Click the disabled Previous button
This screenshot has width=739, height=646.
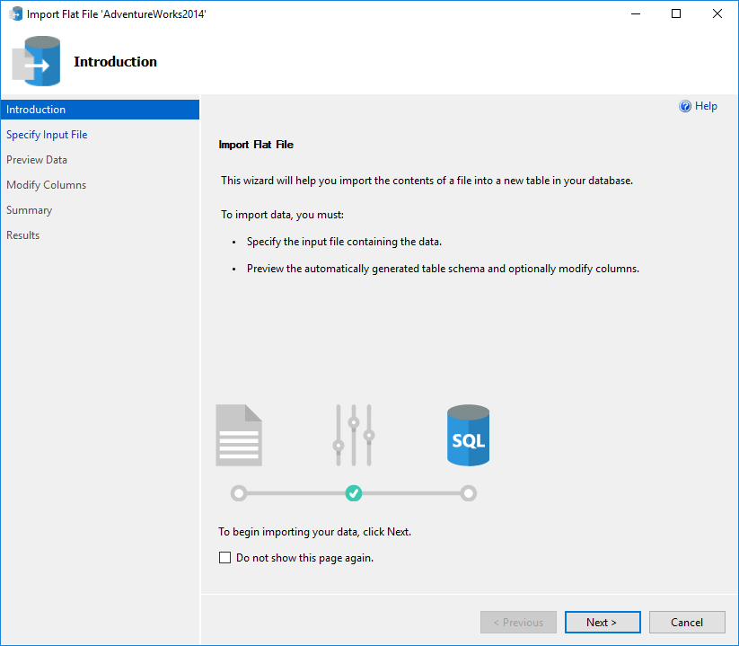coord(518,622)
